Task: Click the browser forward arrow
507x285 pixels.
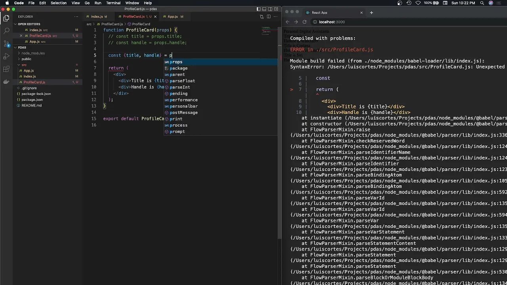Action: (296, 22)
